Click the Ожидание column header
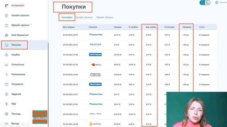 (x=187, y=27)
